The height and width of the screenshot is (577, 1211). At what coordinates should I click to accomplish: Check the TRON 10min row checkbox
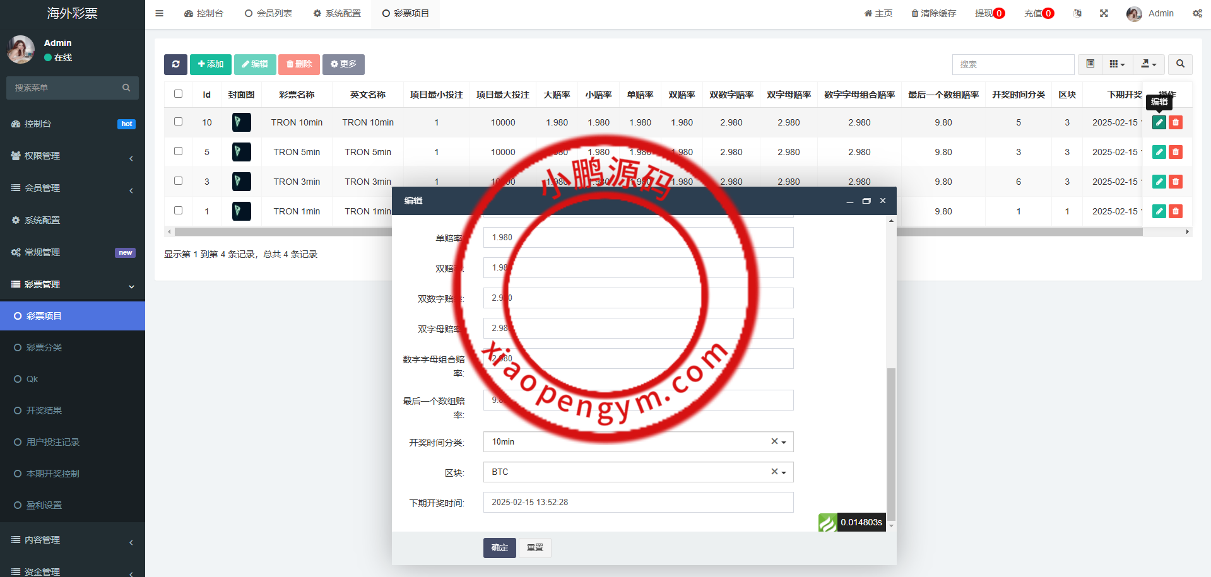tap(178, 122)
